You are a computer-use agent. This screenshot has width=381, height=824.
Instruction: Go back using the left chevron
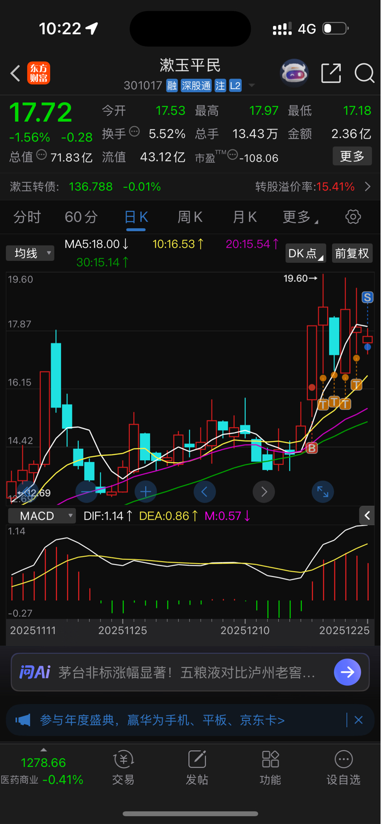[15, 73]
